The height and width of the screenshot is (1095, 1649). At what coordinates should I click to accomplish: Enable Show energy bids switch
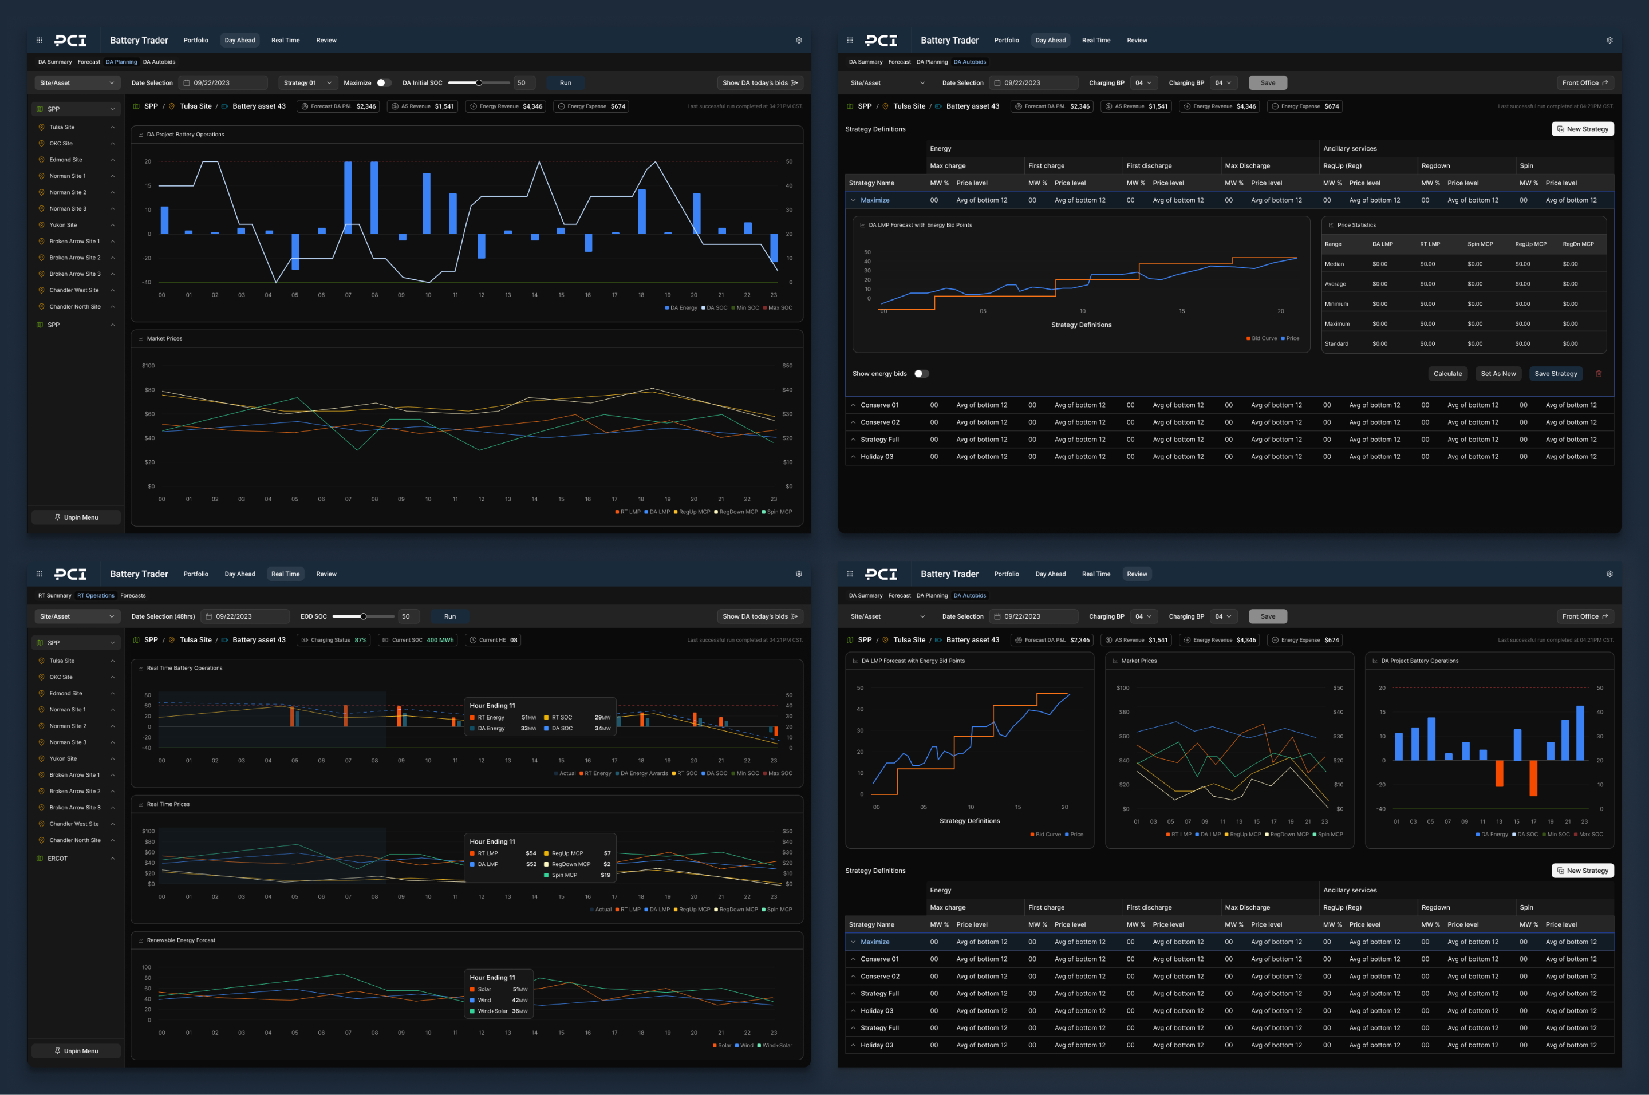[x=921, y=374]
